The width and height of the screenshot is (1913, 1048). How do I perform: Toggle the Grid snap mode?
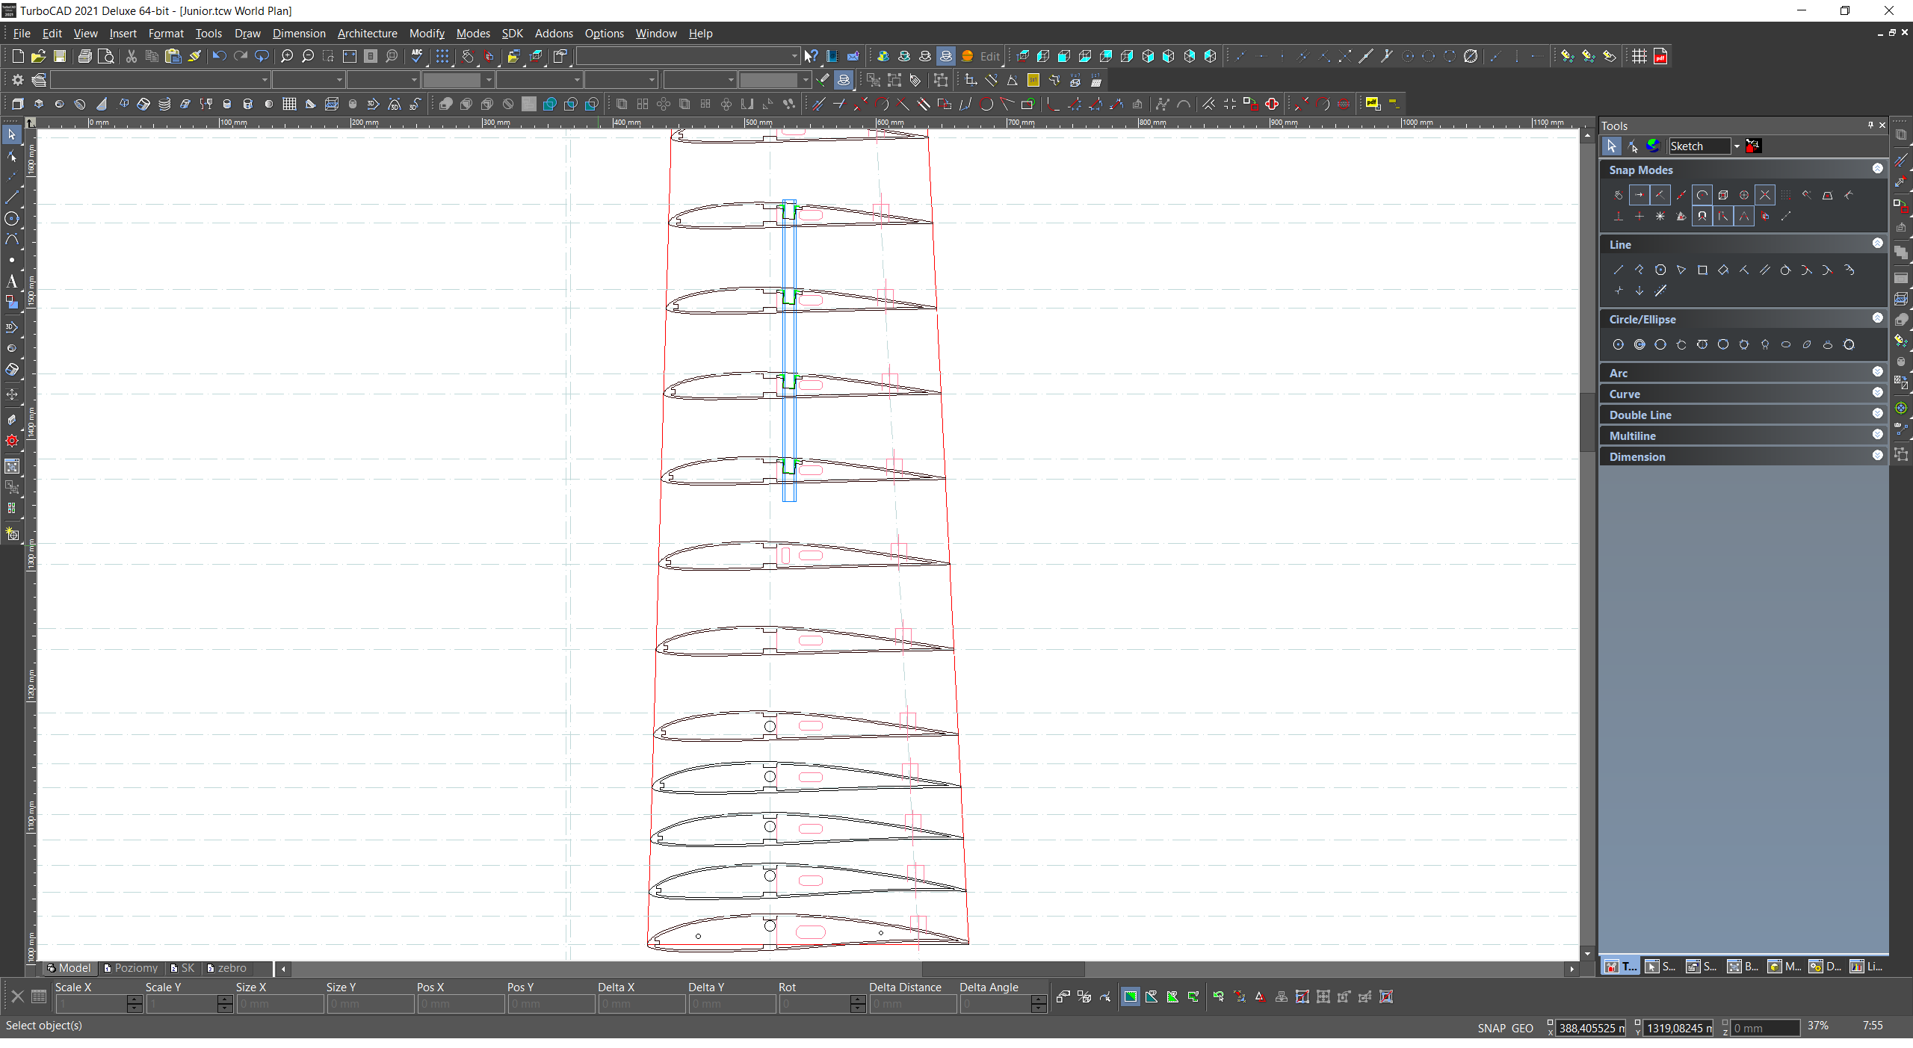point(1785,195)
